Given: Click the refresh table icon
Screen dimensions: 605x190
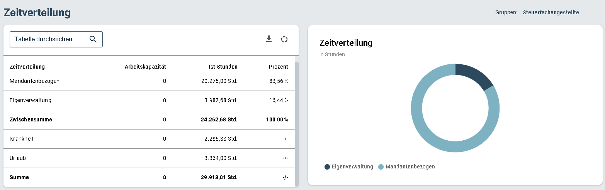Looking at the screenshot, I should point(284,39).
